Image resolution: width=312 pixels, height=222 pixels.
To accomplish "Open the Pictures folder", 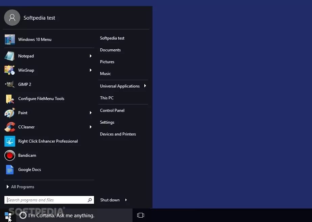I will click(x=107, y=61).
